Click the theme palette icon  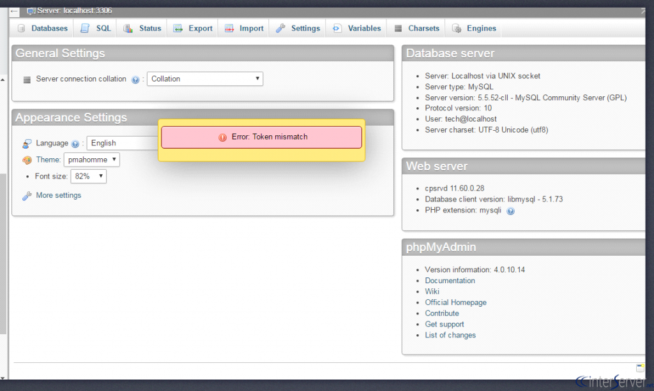(27, 160)
